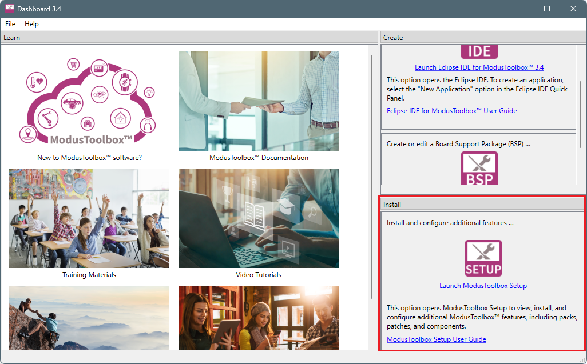
Task: Minimize the Dashboard window
Action: [x=521, y=9]
